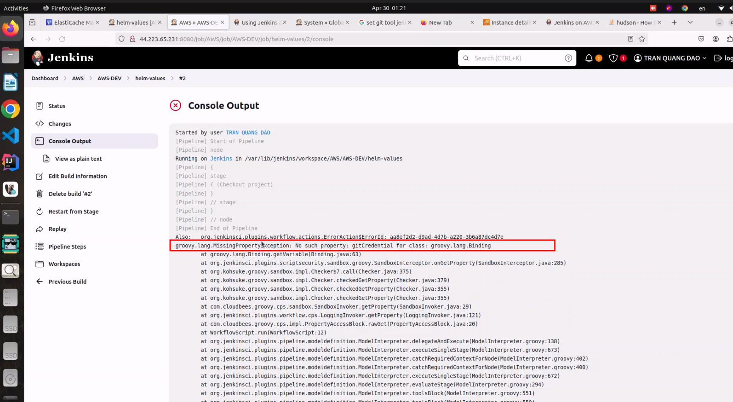
Task: Open the security shield warnings icon
Action: click(613, 58)
